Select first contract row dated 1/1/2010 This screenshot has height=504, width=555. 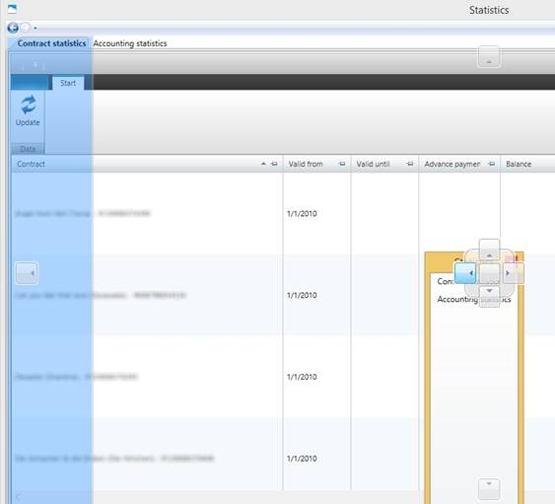(283, 214)
